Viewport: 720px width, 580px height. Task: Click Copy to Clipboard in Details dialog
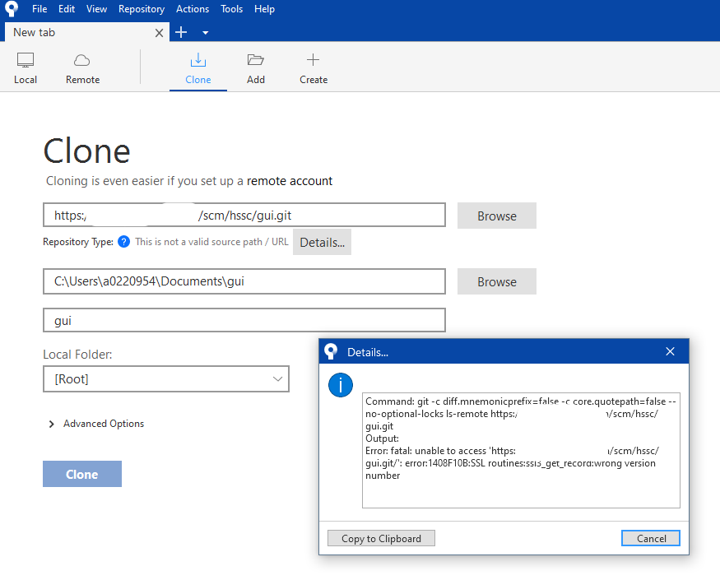[x=381, y=538]
